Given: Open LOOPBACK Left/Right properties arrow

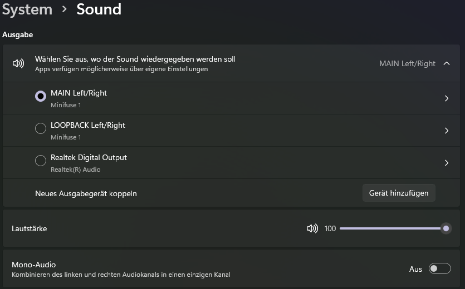Looking at the screenshot, I should click(x=447, y=131).
